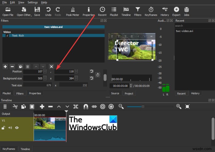The height and width of the screenshot is (152, 215).
Task: Click the current timecode field 00:00:05:08
Action: (120, 86)
